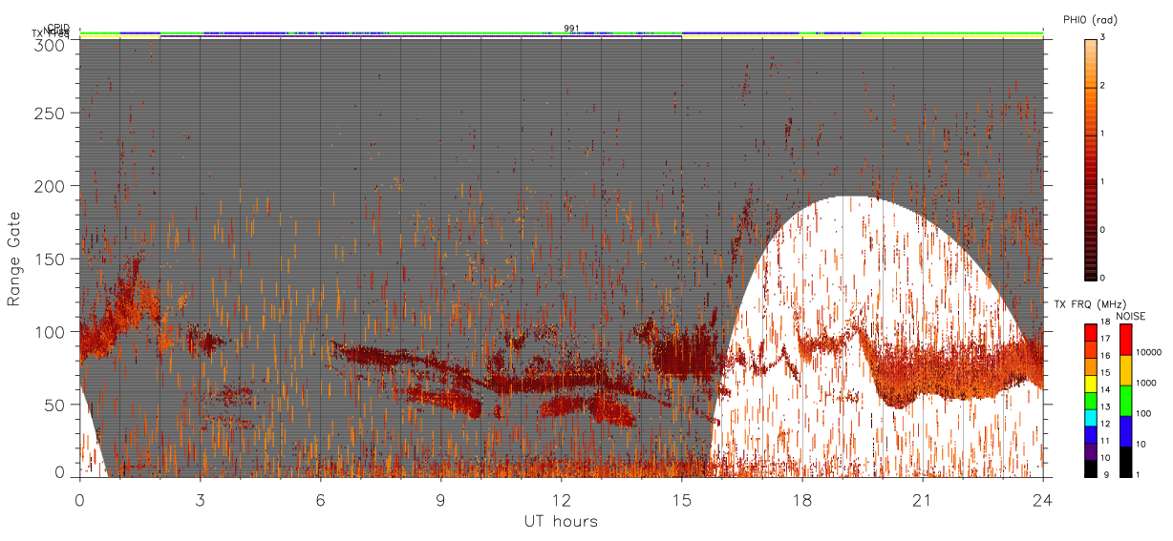The height and width of the screenshot is (541, 1173).
Task: Click the yellow 14-15 MHz TX FRQ swatch
Action: (1091, 384)
